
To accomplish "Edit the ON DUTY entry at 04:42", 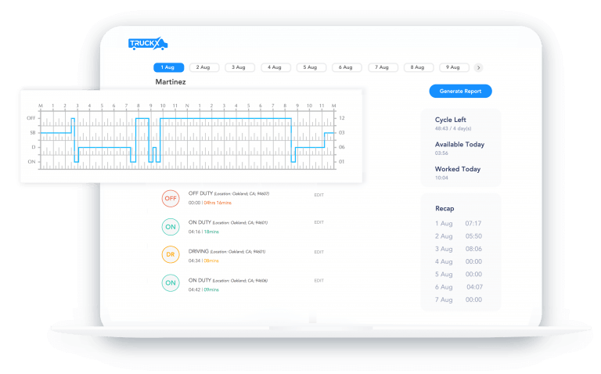I will [x=318, y=280].
